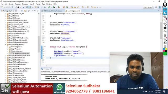
Task: Minimize the Package Explorer view
Action: coord(35,11)
